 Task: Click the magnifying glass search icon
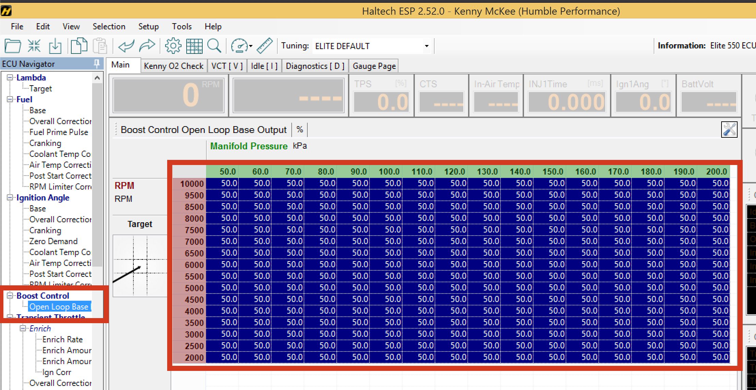tap(214, 46)
